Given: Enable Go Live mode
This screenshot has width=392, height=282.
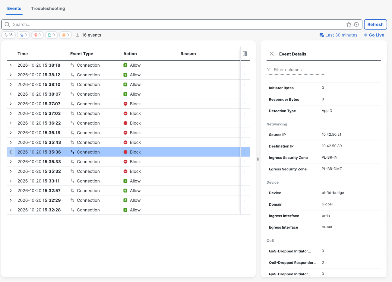Looking at the screenshot, I should (x=374, y=35).
